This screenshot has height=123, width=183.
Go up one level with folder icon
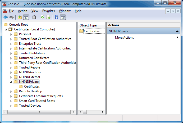20,17
